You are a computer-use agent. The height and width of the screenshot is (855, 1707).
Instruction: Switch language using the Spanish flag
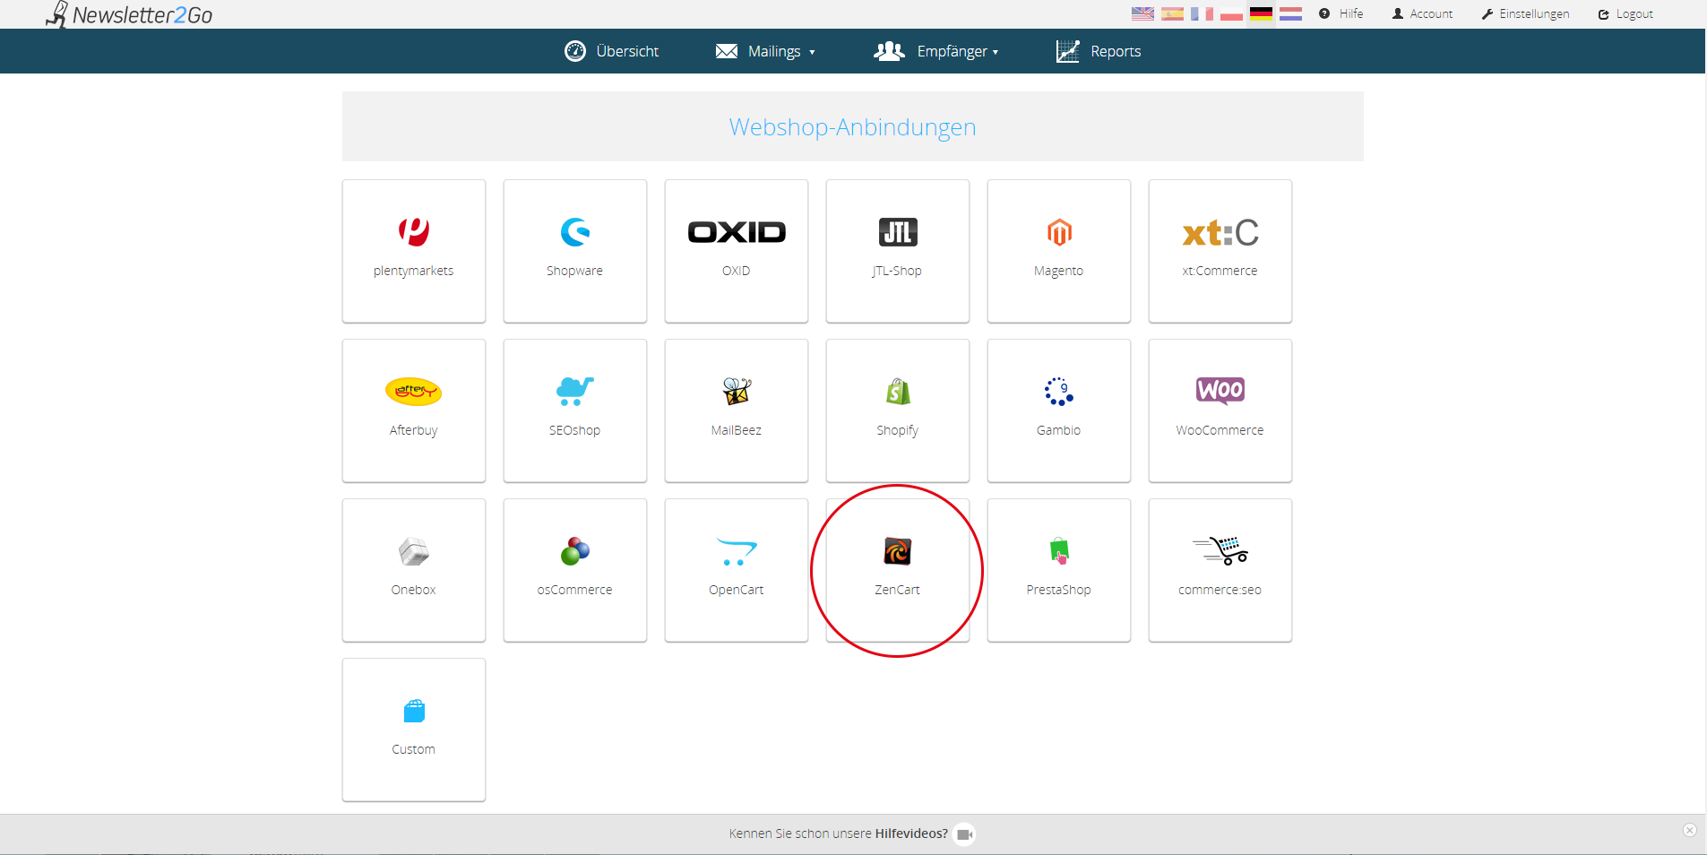(1172, 13)
